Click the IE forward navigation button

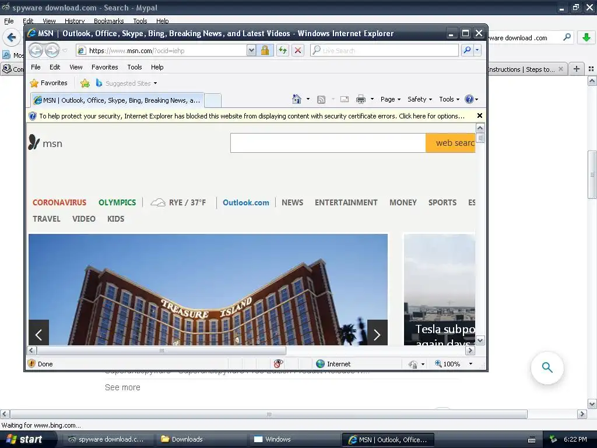(x=52, y=50)
